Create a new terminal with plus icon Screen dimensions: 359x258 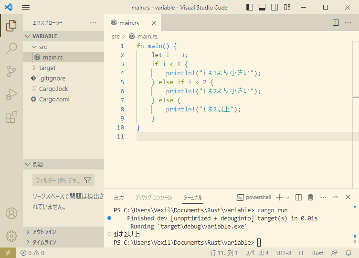click(279, 197)
